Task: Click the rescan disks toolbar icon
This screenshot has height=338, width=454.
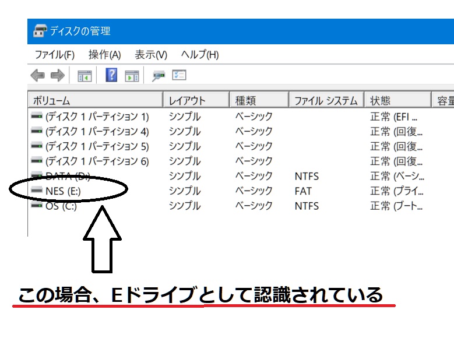Action: point(158,76)
